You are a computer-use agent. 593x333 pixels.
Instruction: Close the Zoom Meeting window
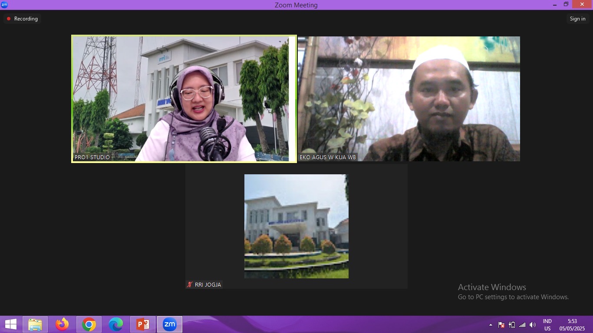(582, 4)
